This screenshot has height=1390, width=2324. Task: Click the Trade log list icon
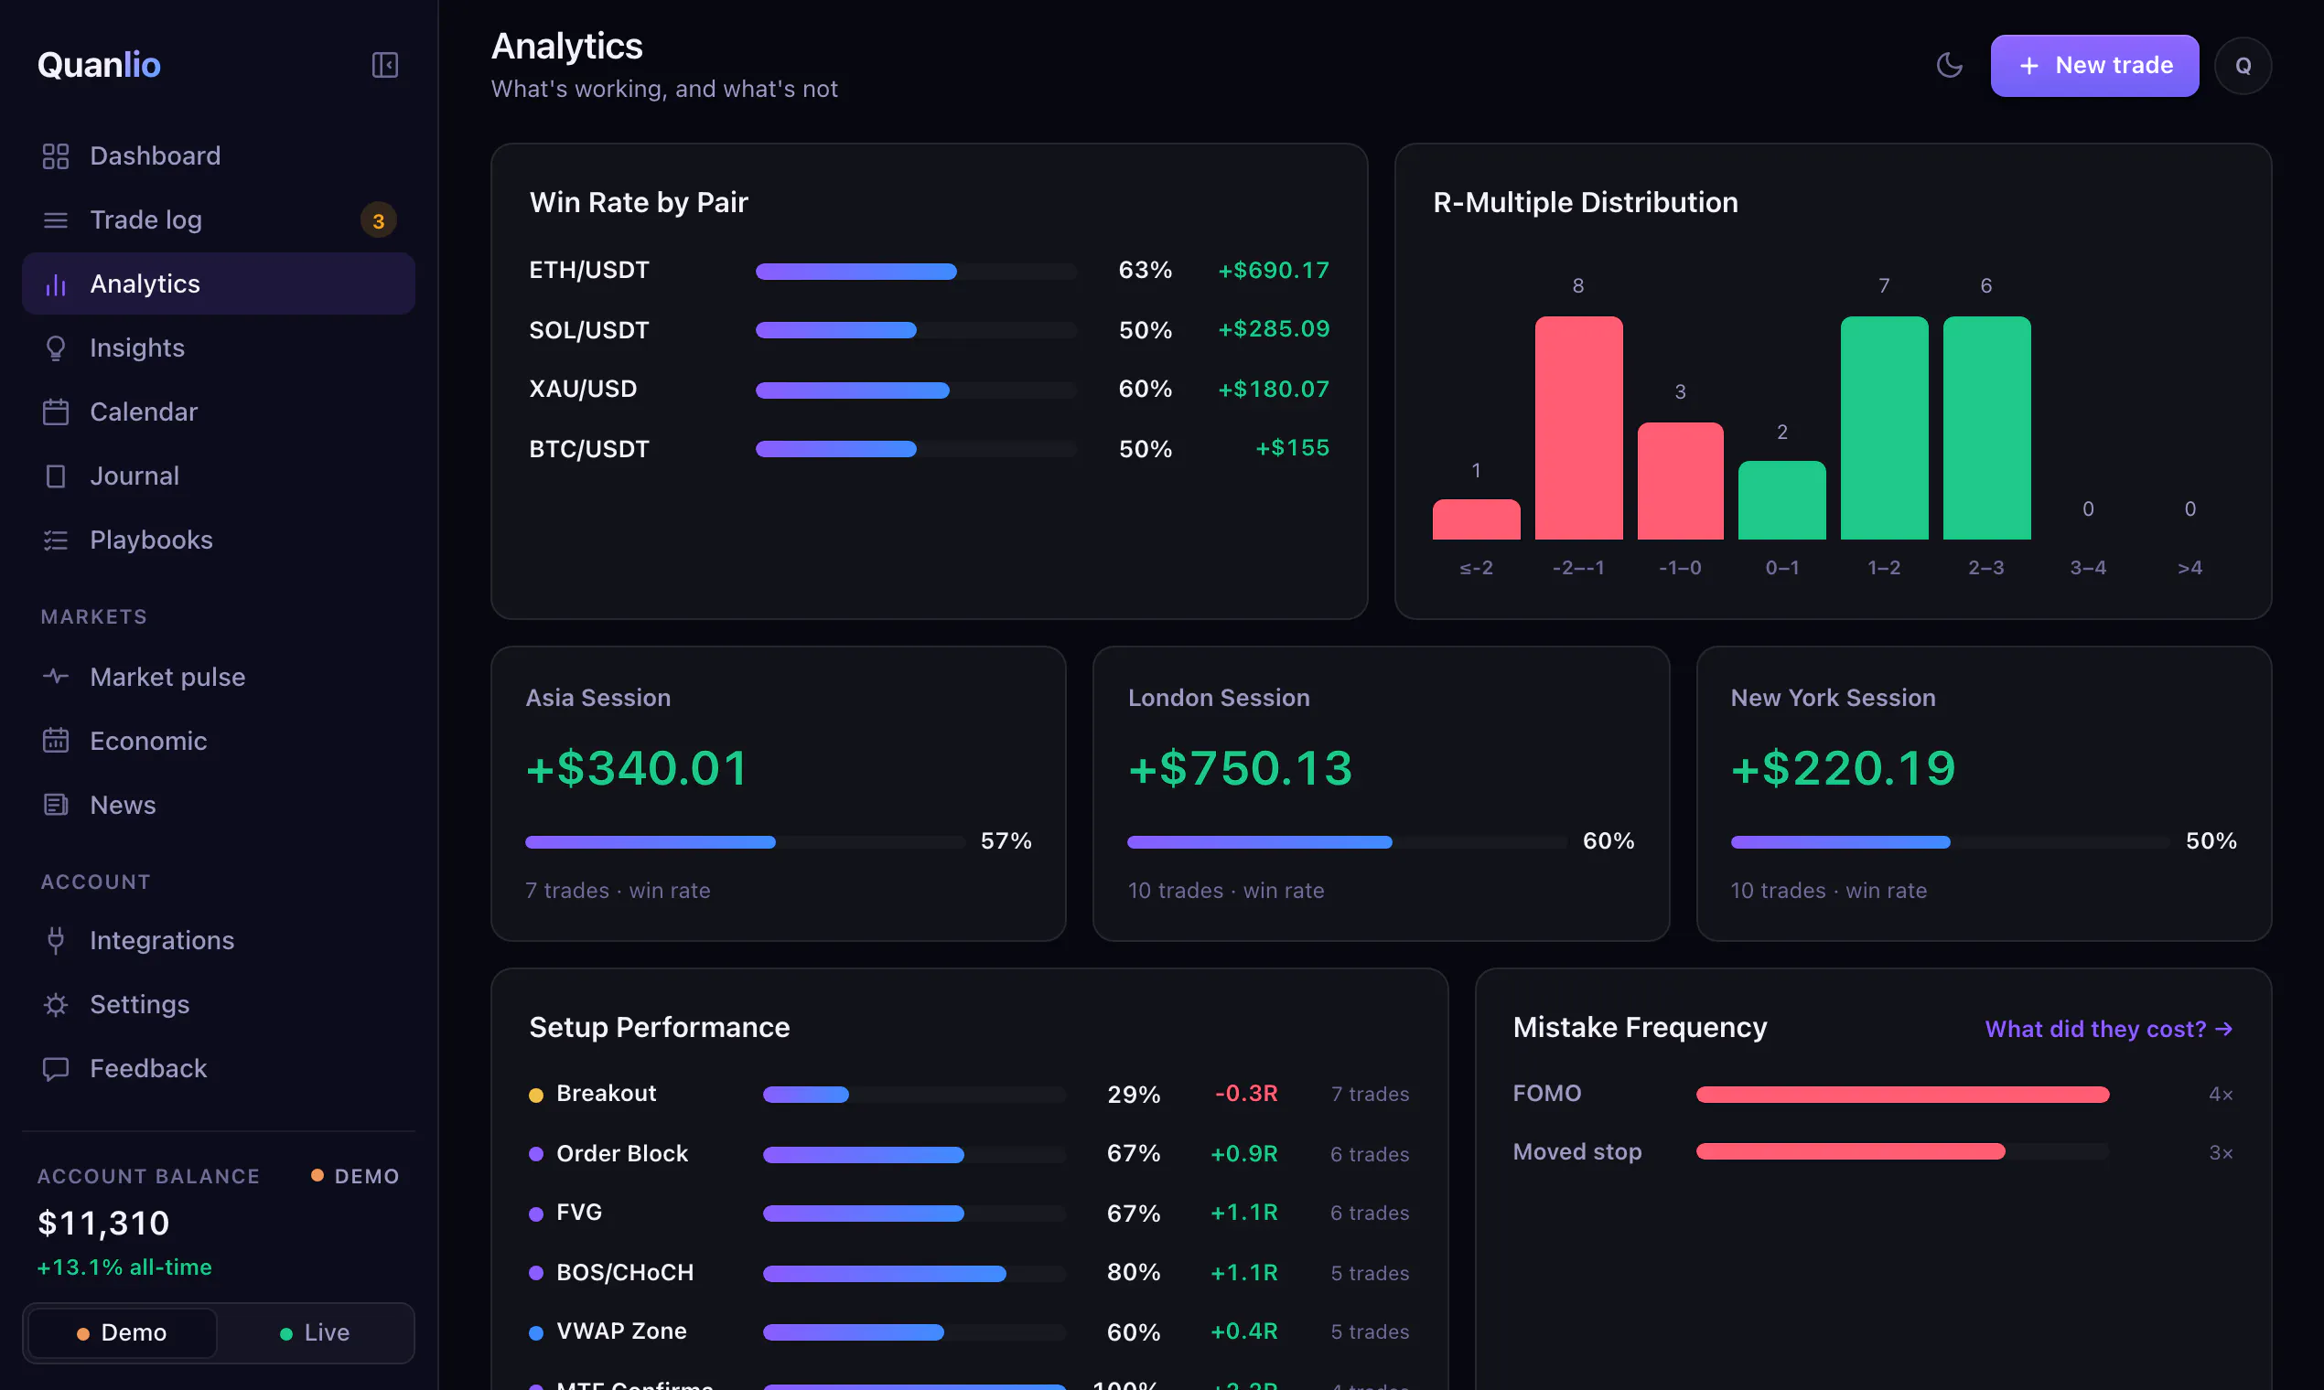click(55, 220)
